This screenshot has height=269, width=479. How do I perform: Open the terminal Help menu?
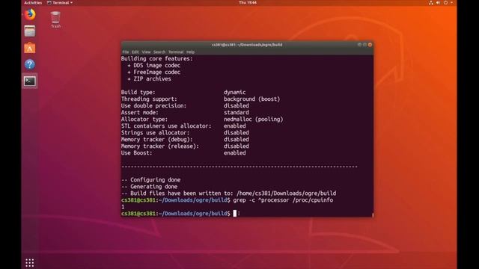[190, 52]
